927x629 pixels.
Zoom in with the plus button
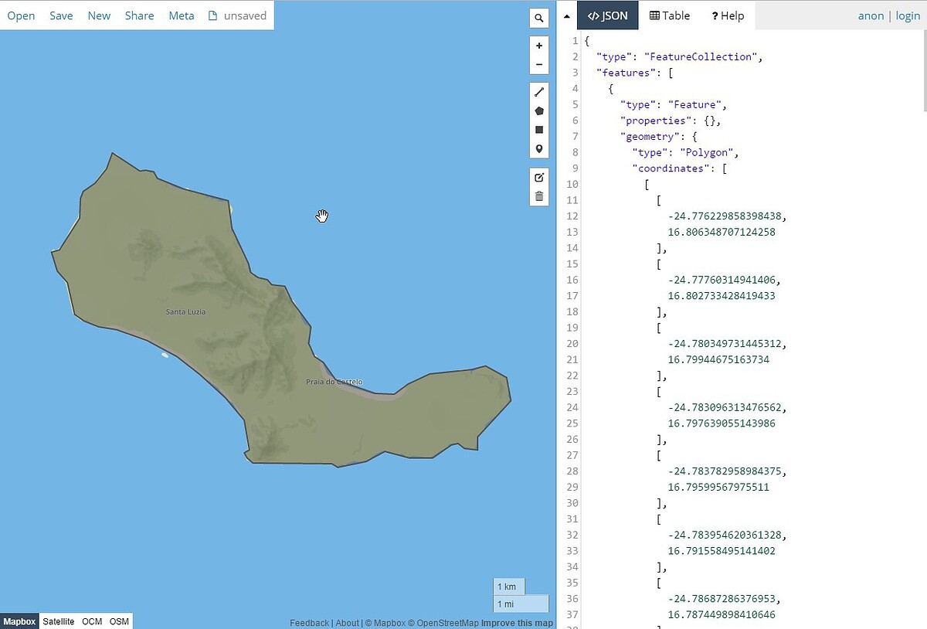[539, 46]
